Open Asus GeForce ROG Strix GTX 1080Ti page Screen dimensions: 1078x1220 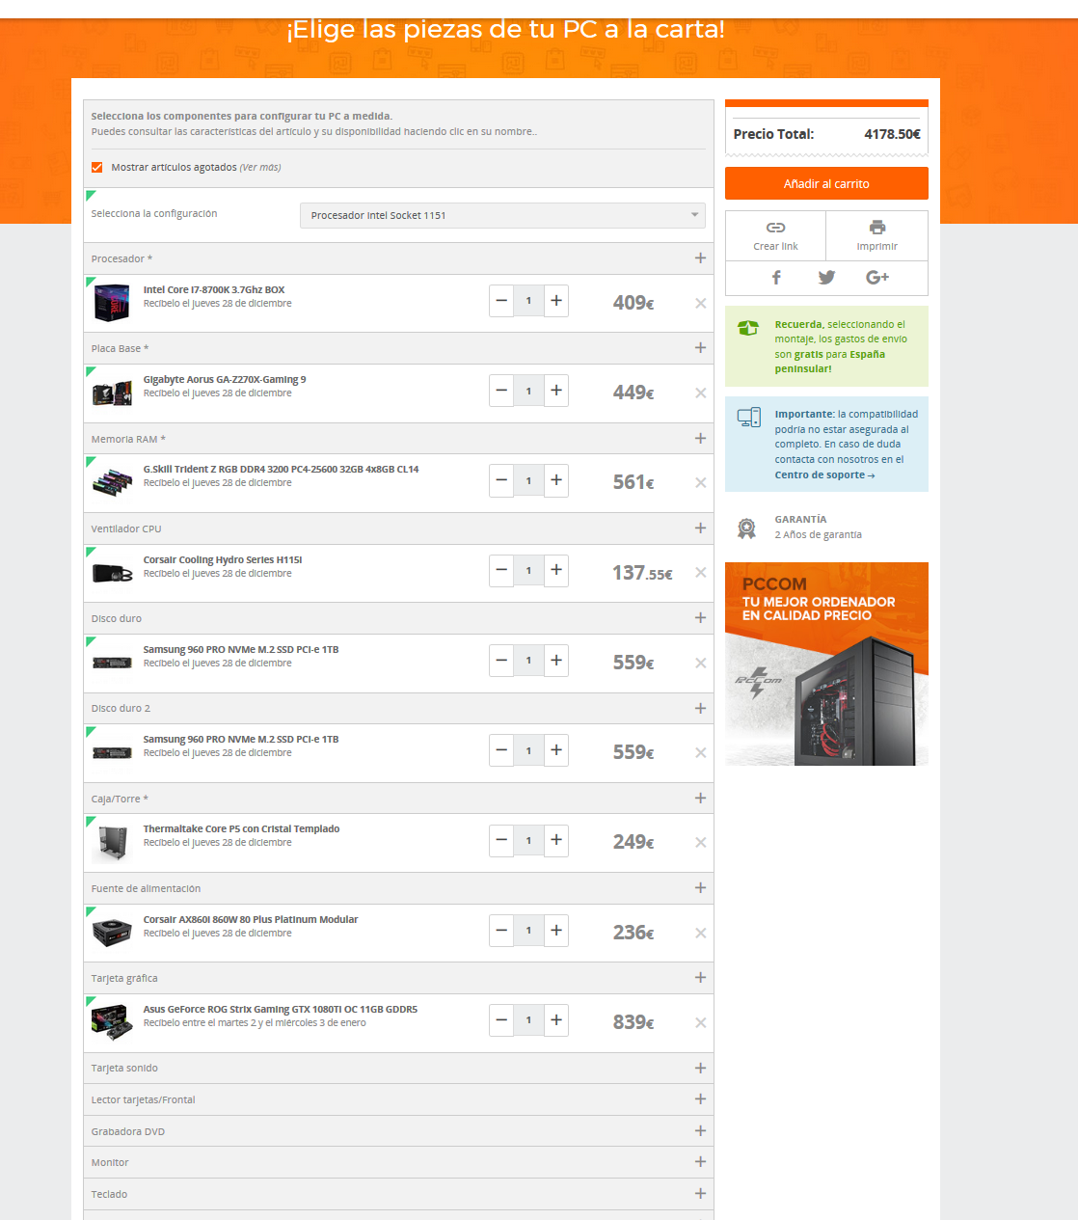click(281, 1009)
